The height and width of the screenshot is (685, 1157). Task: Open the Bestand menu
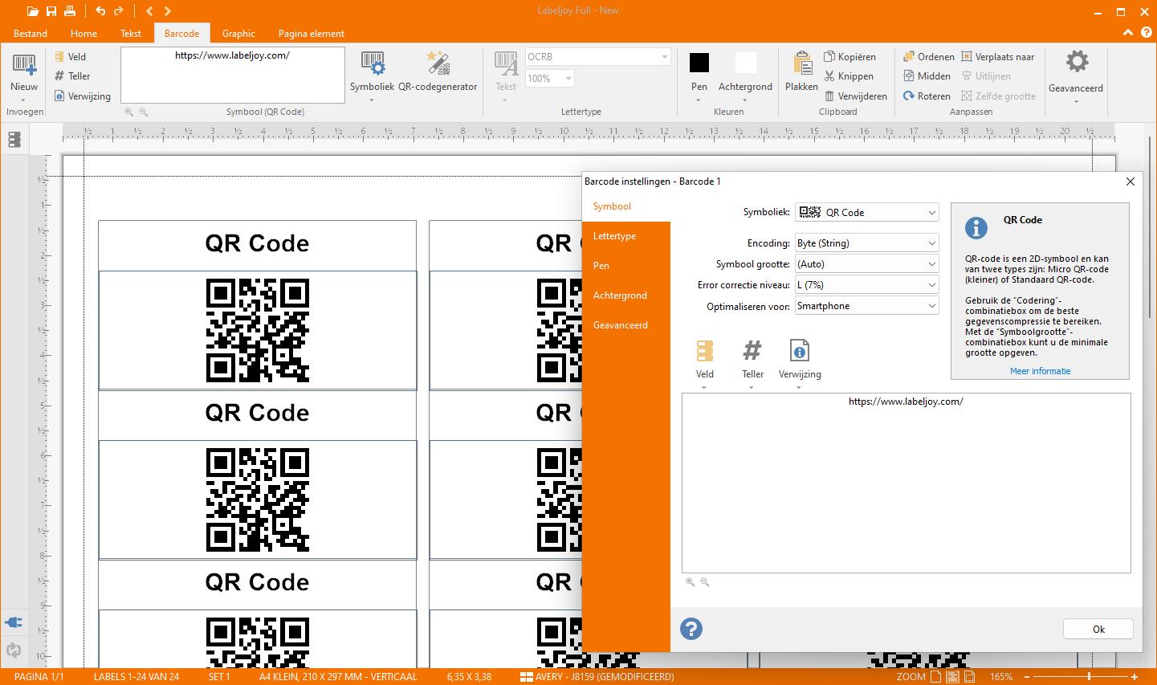[31, 34]
